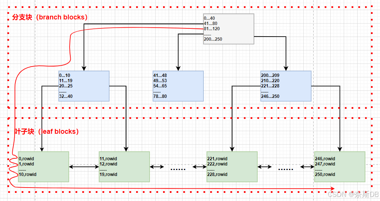Choose the '221,rowid' leaf entry
Viewport: 380px width, 201px height.
(217, 159)
